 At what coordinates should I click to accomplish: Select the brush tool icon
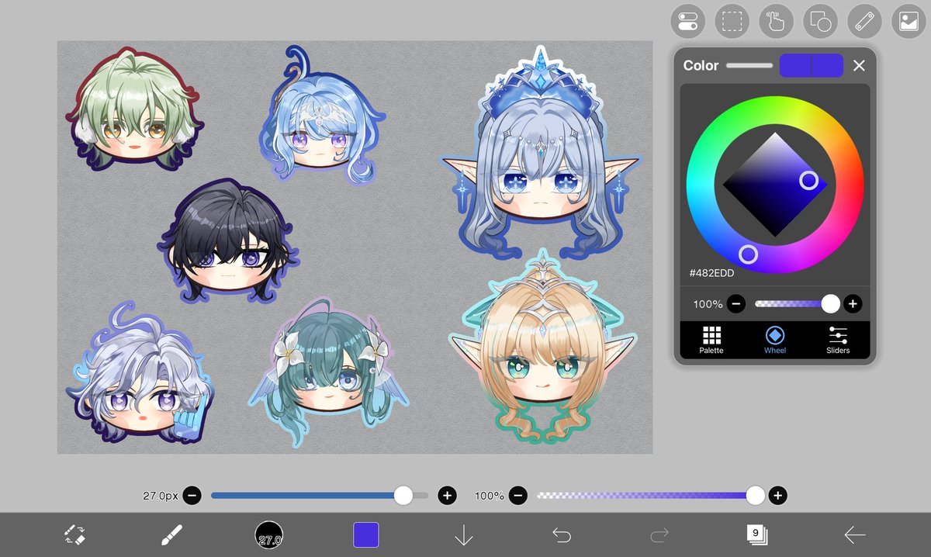[171, 535]
